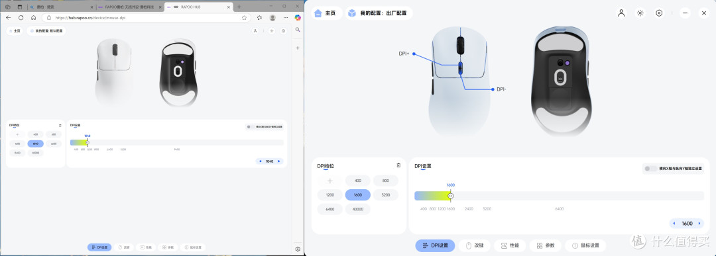Screen dimensions: 716x256
Task: Select the highlighted 1040 DPI level in web HUB
Action: coord(36,144)
